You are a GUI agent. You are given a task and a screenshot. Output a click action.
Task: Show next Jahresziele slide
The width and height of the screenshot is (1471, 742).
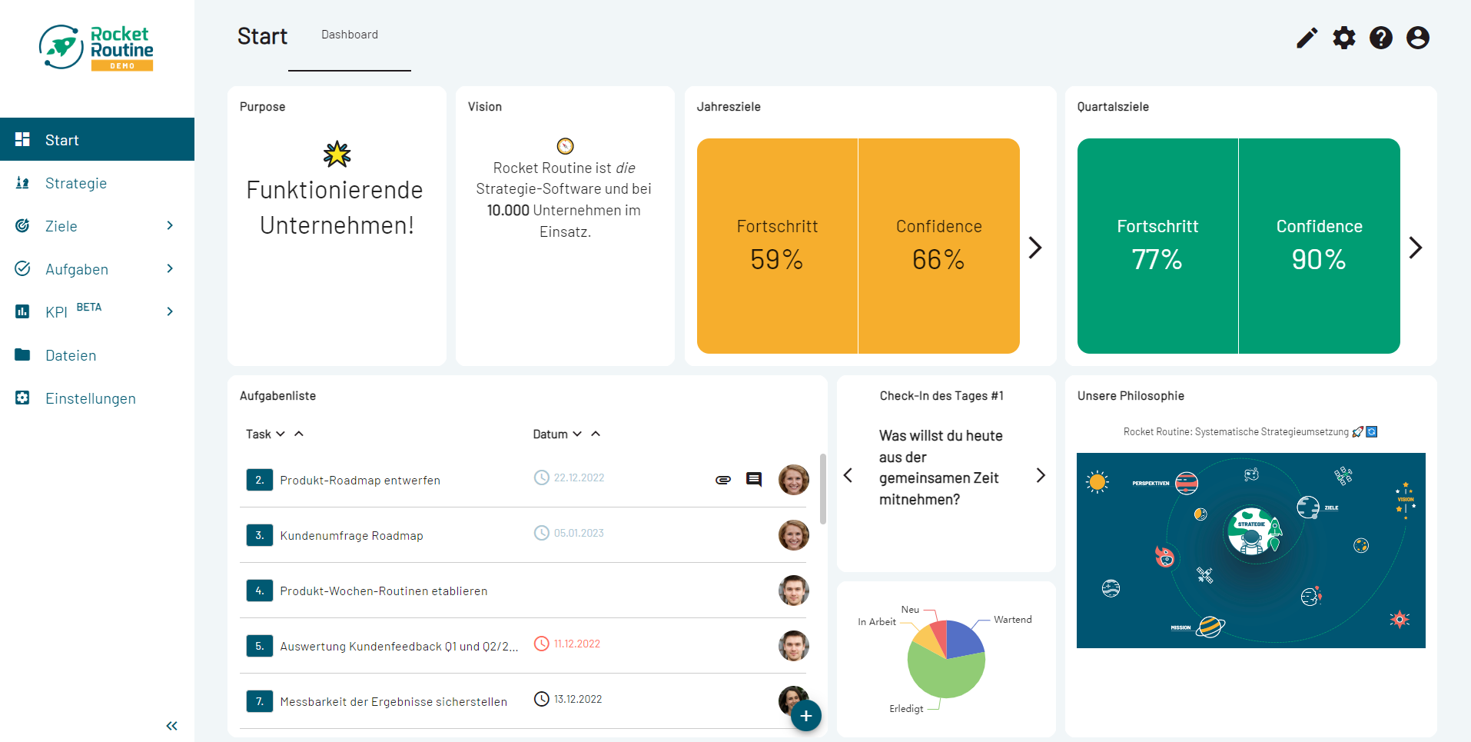click(1035, 247)
